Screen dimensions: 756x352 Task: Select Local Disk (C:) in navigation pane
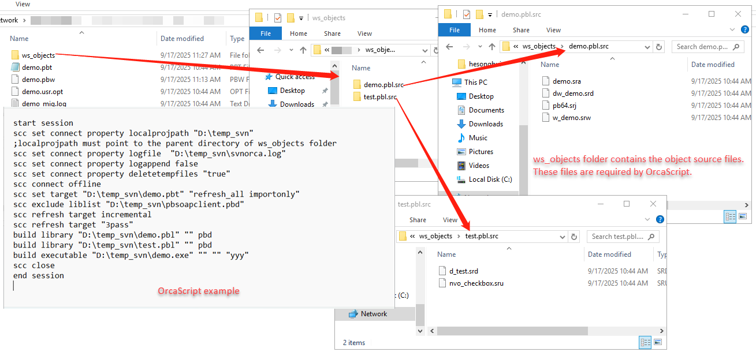(x=490, y=179)
